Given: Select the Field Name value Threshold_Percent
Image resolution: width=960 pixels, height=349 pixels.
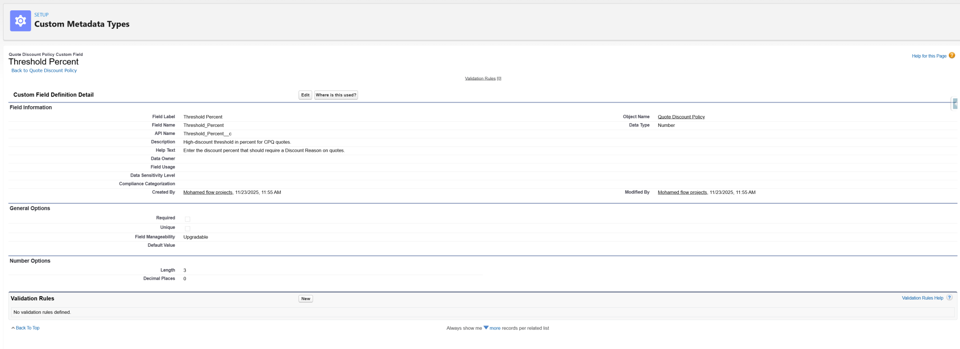Looking at the screenshot, I should pos(203,126).
